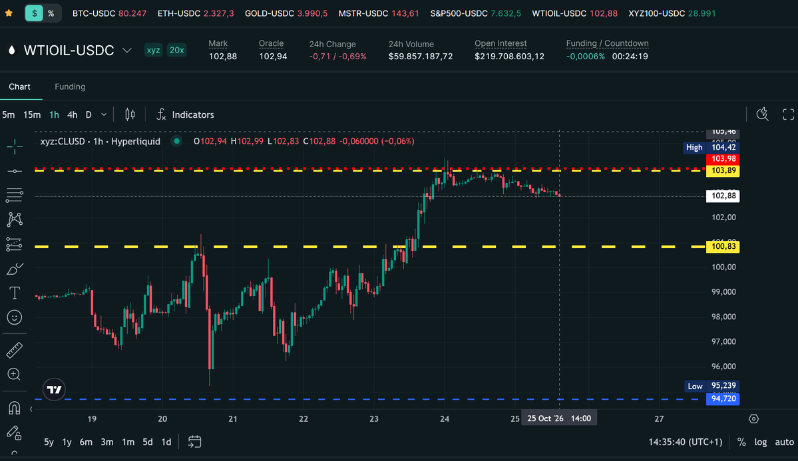798x461 pixels.
Task: Toggle the green market status indicator
Action: point(176,142)
